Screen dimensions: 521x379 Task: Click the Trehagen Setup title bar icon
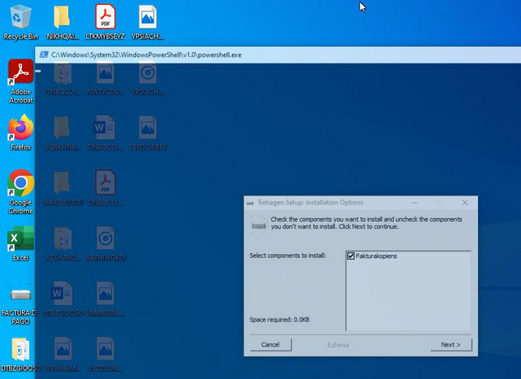tap(250, 203)
